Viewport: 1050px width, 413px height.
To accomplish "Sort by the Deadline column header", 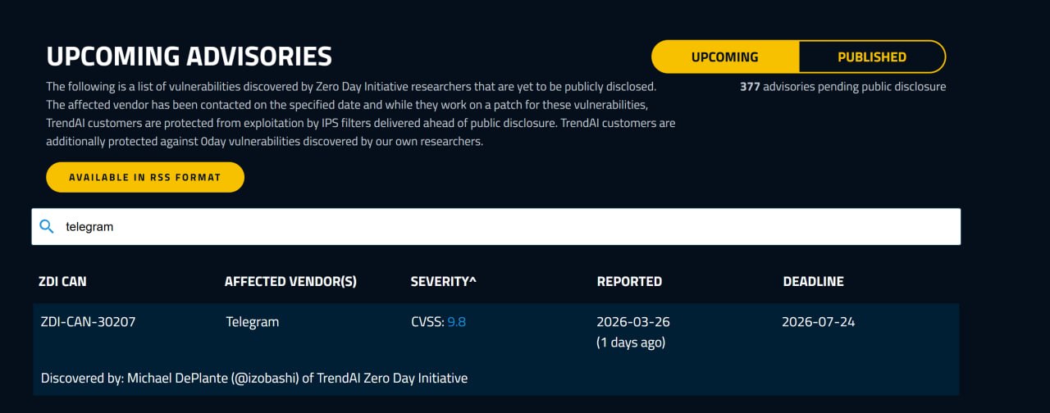I will (x=813, y=281).
